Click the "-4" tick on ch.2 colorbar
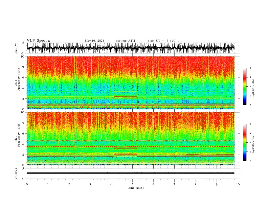268x207 pixels. tap(249, 133)
